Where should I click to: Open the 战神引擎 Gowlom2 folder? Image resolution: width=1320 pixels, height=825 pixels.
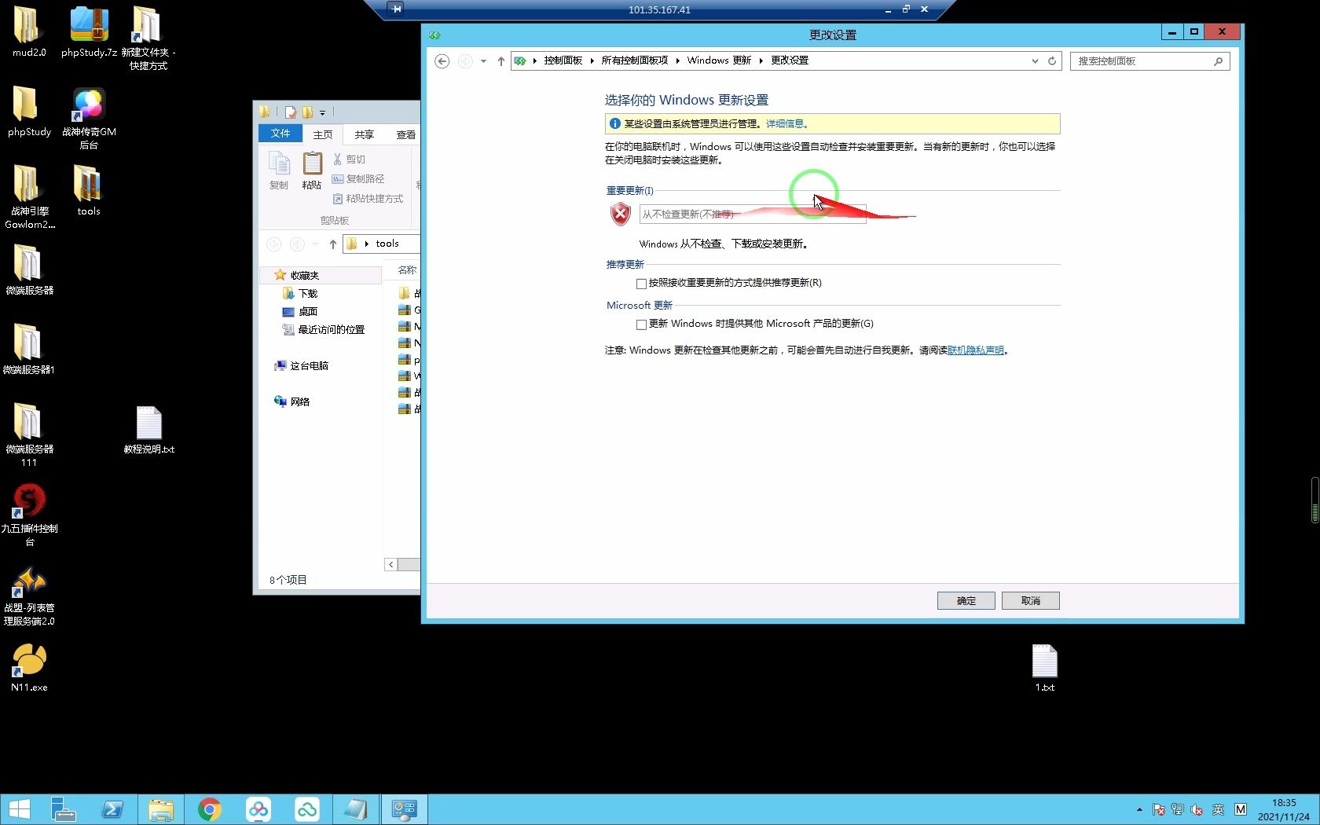pyautogui.click(x=29, y=197)
